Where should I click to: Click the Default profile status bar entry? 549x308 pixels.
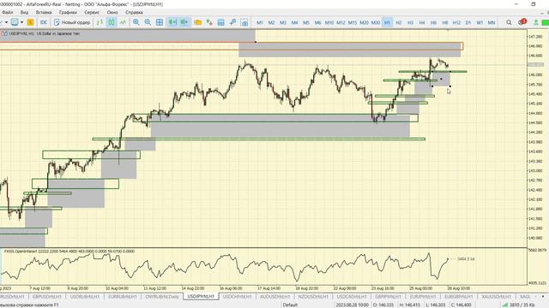[290, 305]
